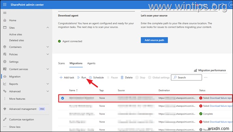The image size is (233, 132).
Task: Click the Source column header
Action: click(x=121, y=90)
